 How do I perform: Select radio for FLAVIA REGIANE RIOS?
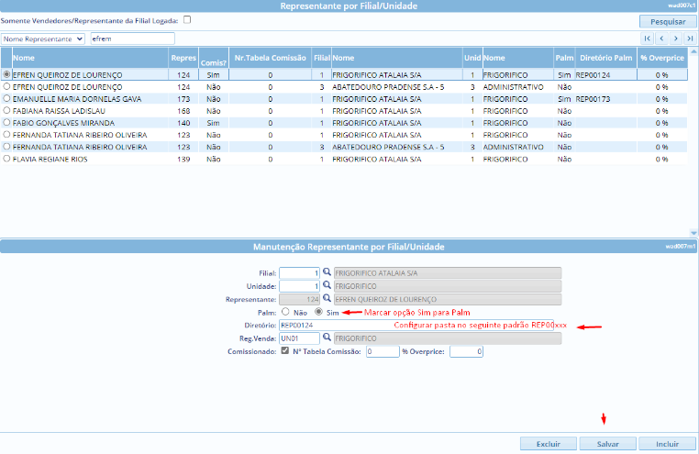coord(6,159)
